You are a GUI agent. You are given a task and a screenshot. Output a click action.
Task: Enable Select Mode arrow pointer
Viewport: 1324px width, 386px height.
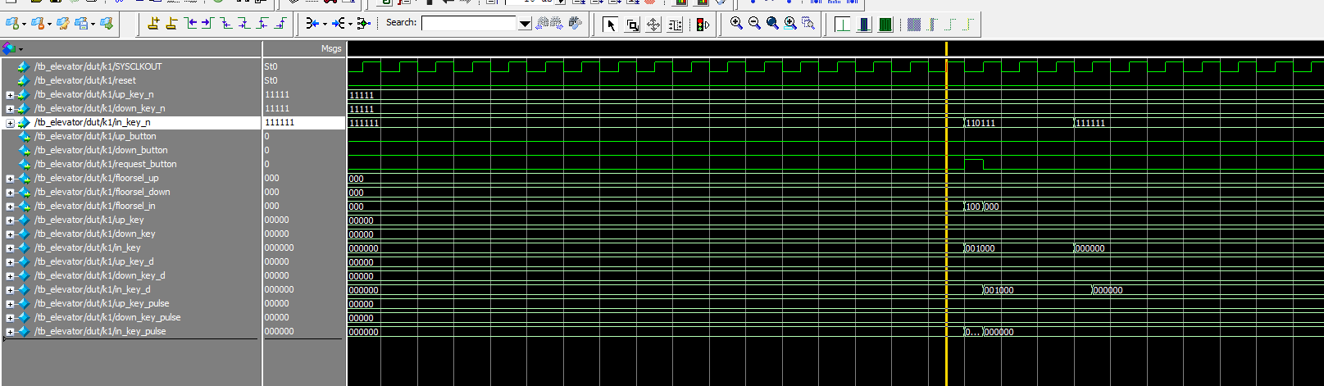[610, 25]
